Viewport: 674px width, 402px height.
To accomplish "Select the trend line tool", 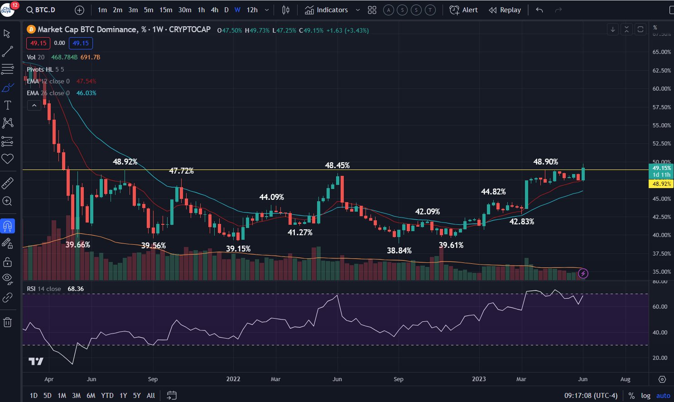I will pos(7,51).
